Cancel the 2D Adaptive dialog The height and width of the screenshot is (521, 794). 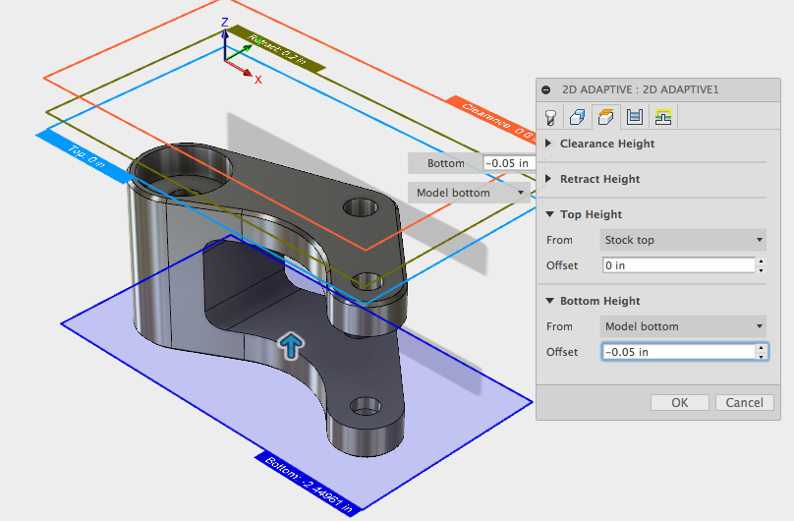pos(744,402)
